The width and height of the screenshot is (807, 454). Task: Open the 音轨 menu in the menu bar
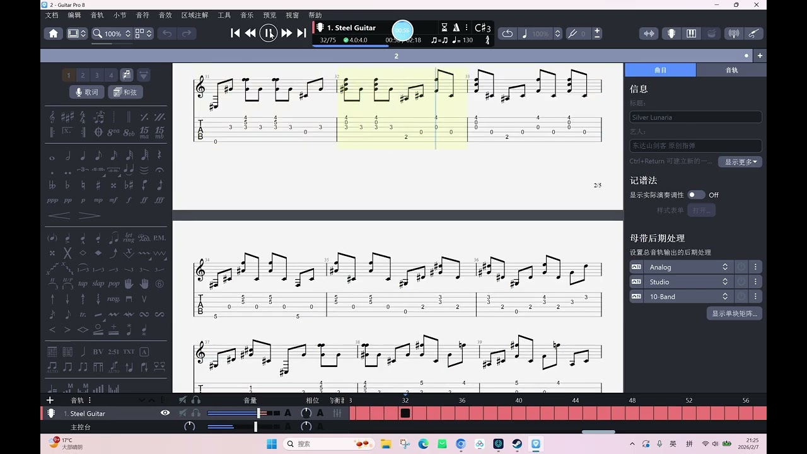point(97,15)
